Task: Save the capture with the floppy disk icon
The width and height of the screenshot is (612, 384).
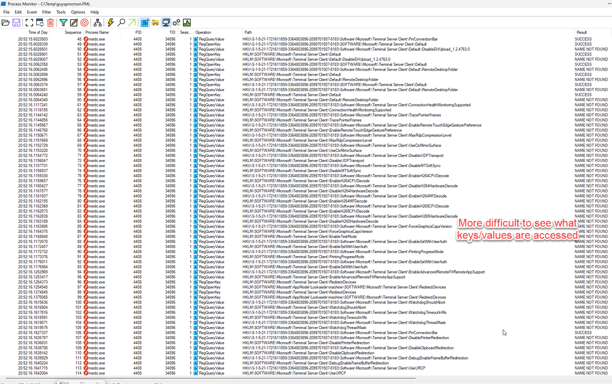Action: coord(16,22)
